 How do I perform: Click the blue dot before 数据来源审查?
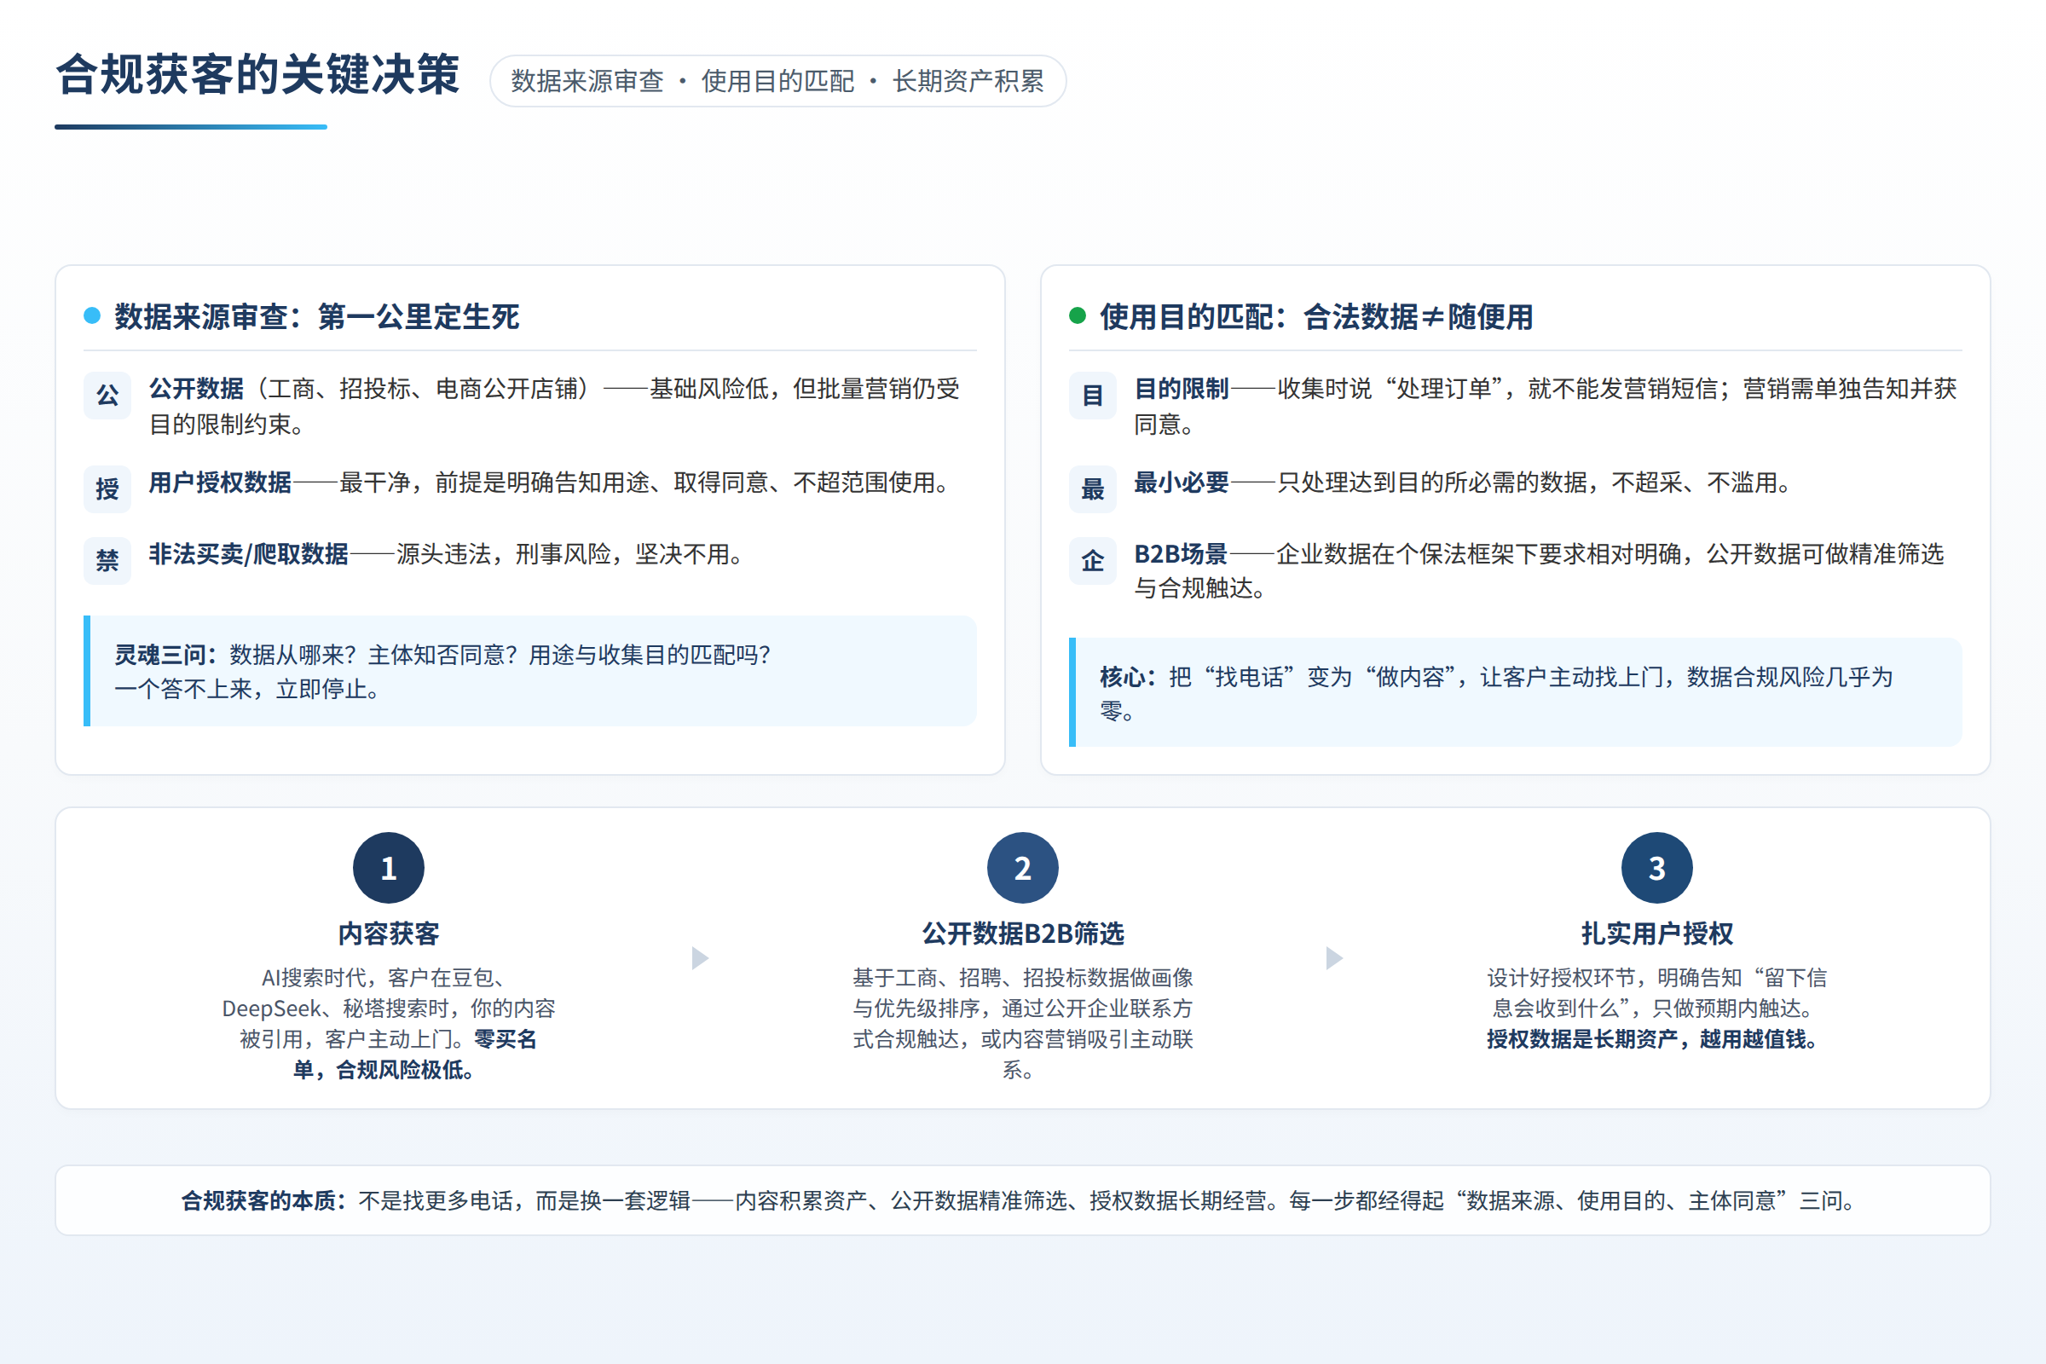[x=92, y=315]
